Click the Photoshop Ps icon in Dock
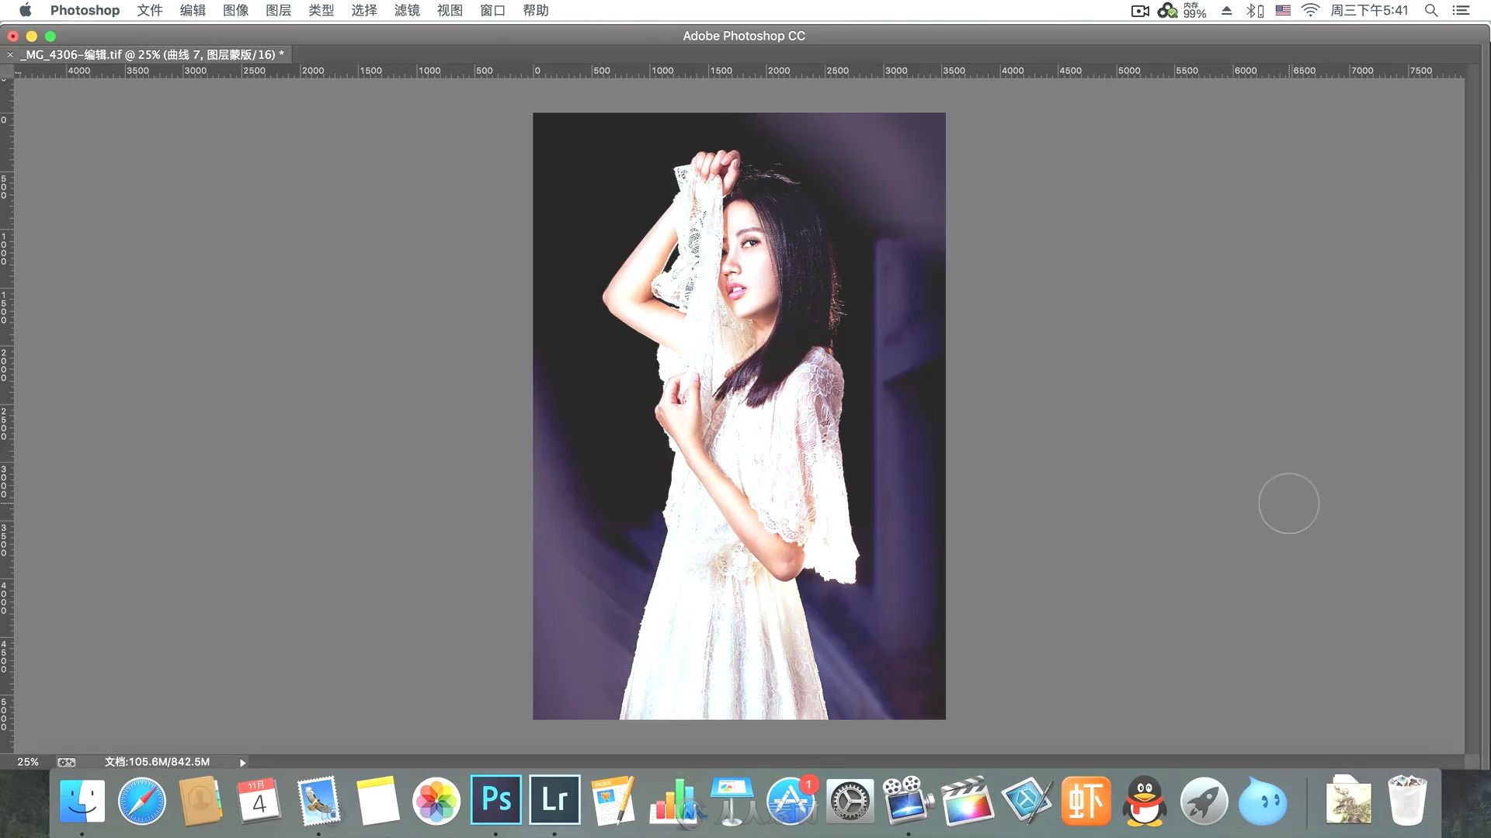This screenshot has height=838, width=1491. (496, 799)
